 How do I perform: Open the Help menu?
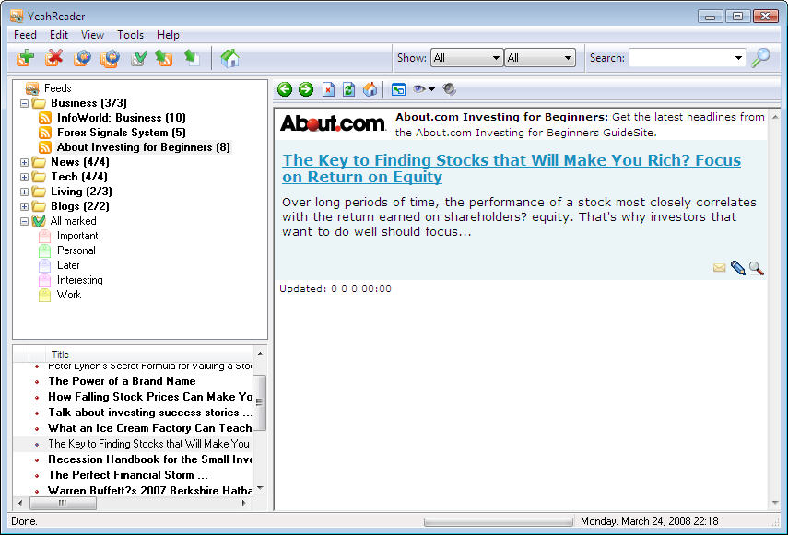pos(168,35)
